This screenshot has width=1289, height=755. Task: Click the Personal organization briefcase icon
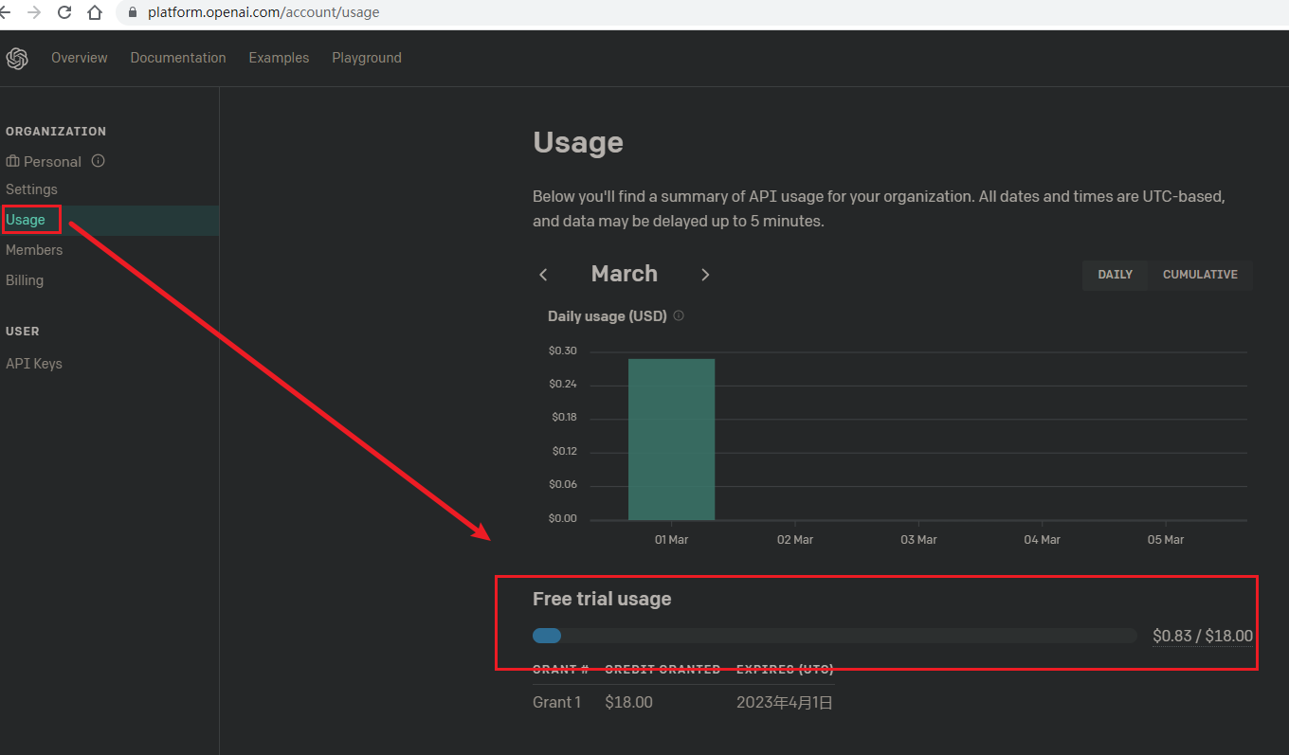tap(12, 161)
